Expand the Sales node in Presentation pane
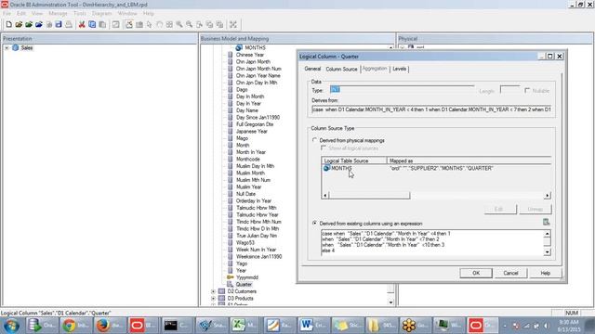595x334 pixels. coord(7,48)
